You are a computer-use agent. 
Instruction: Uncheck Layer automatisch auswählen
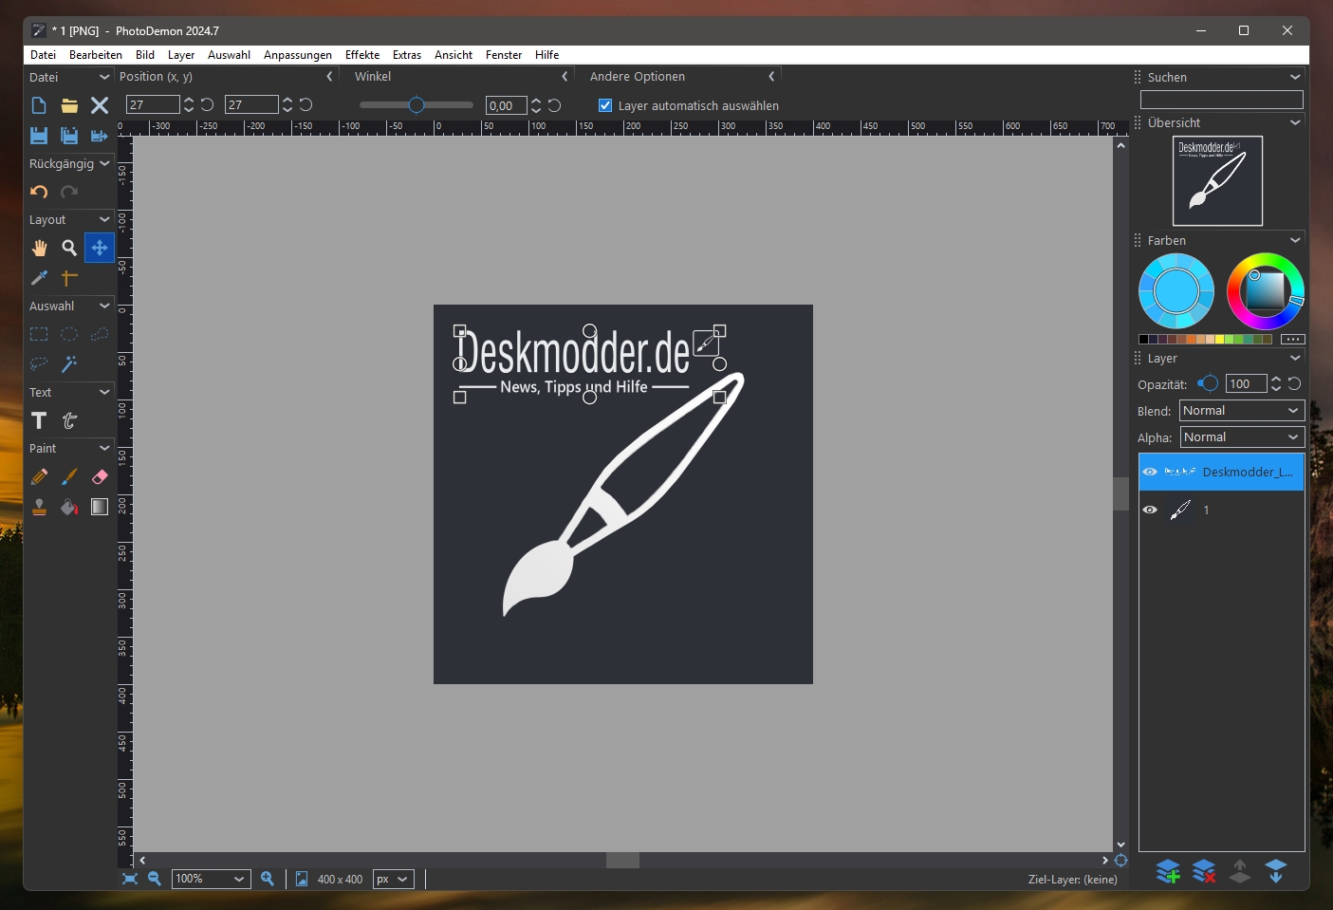pyautogui.click(x=605, y=105)
